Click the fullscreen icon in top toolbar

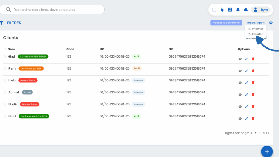pos(214,10)
